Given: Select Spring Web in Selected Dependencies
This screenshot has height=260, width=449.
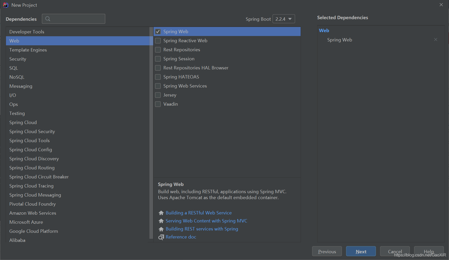Looking at the screenshot, I should point(339,40).
